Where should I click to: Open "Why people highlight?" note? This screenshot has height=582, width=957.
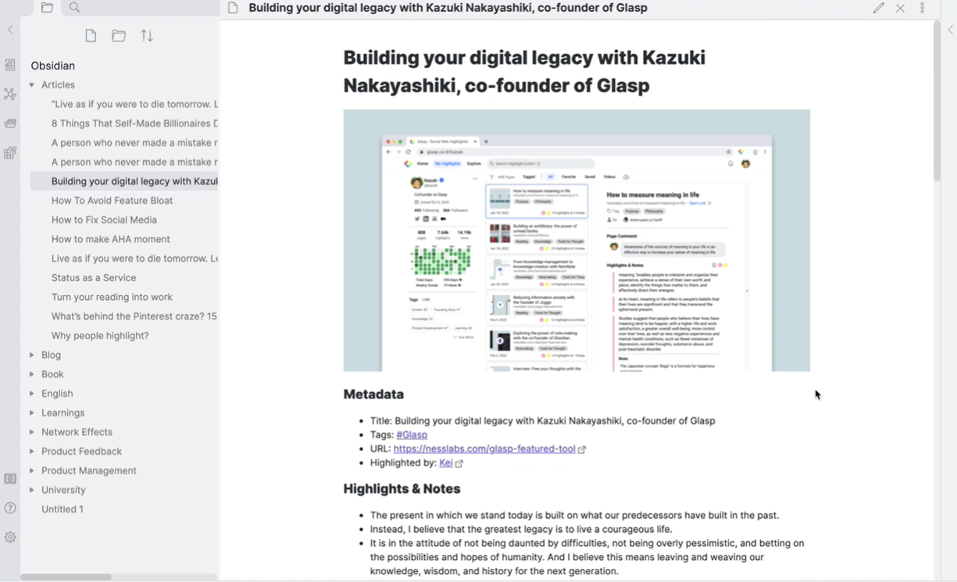100,336
